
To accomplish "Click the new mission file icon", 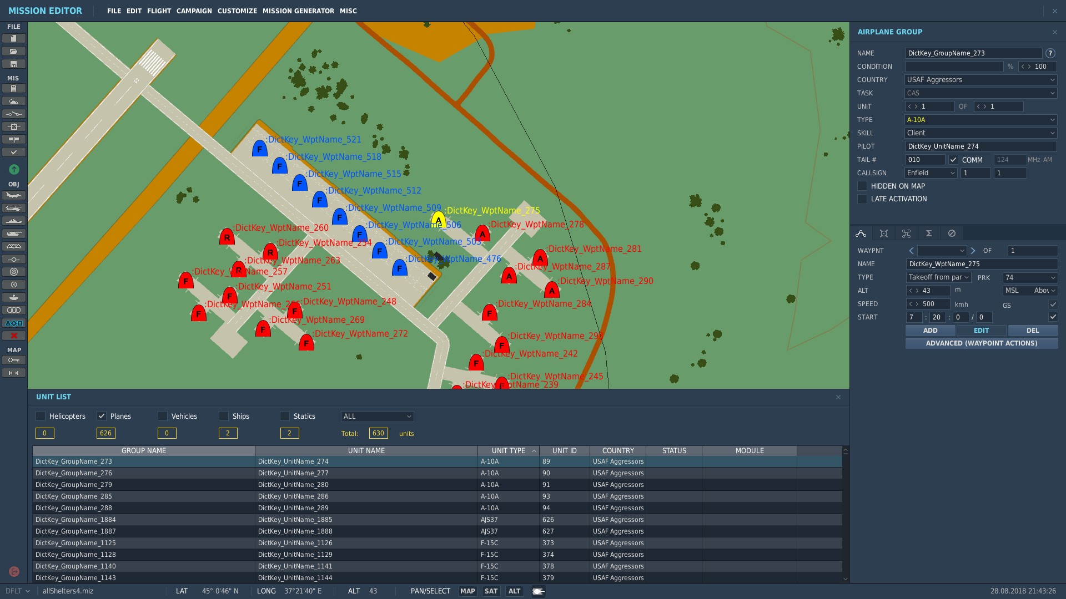I will point(14,38).
